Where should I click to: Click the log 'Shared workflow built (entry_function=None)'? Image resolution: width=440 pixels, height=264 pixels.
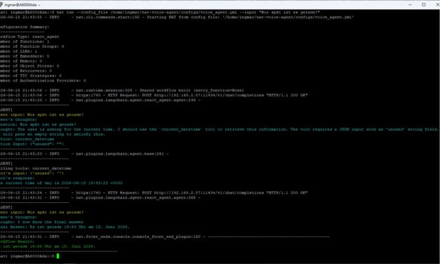(122, 91)
